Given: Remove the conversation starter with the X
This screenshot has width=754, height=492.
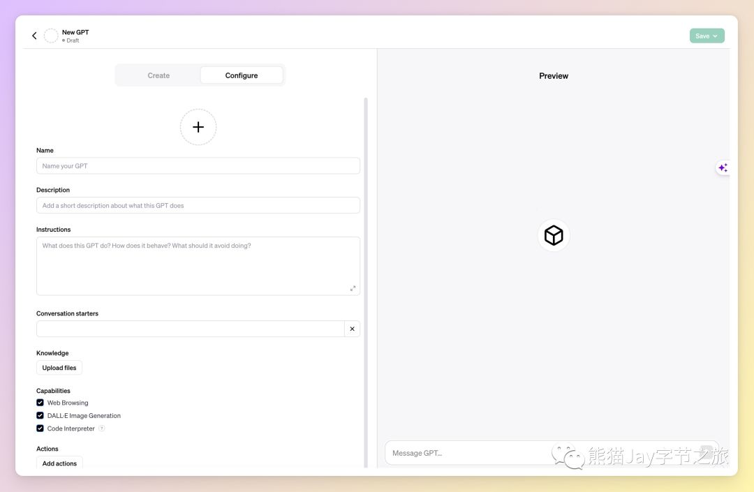Looking at the screenshot, I should (352, 329).
